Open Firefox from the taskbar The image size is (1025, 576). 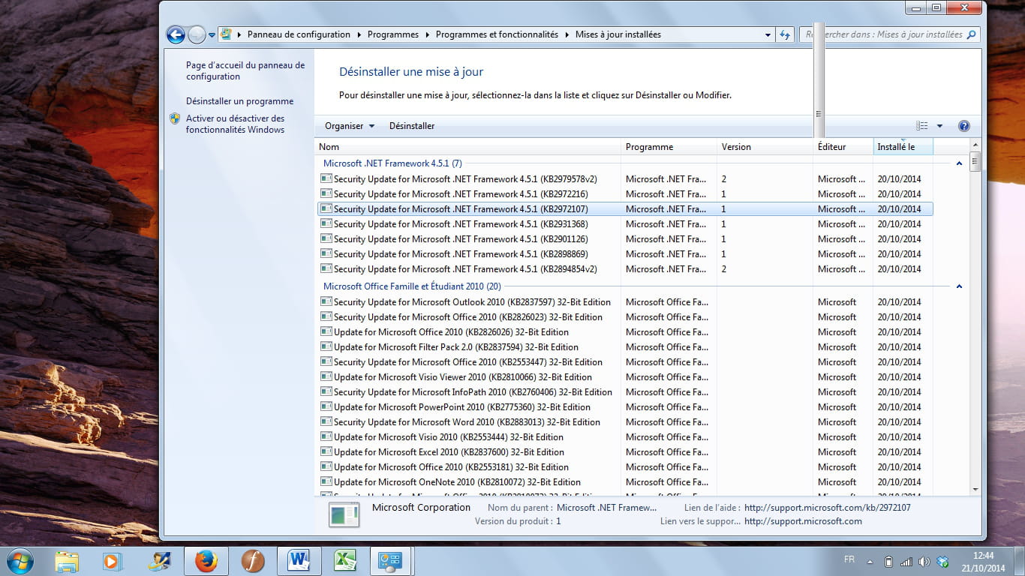coord(206,560)
